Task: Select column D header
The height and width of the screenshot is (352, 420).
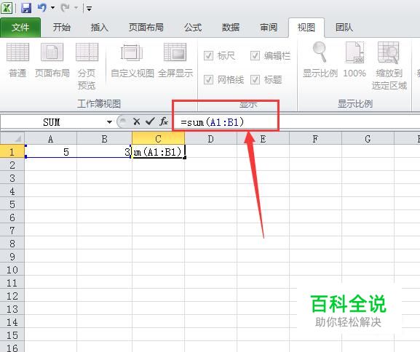Action: [211, 139]
